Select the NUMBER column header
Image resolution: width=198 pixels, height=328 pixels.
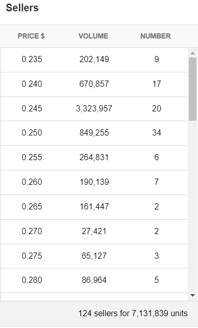(156, 36)
